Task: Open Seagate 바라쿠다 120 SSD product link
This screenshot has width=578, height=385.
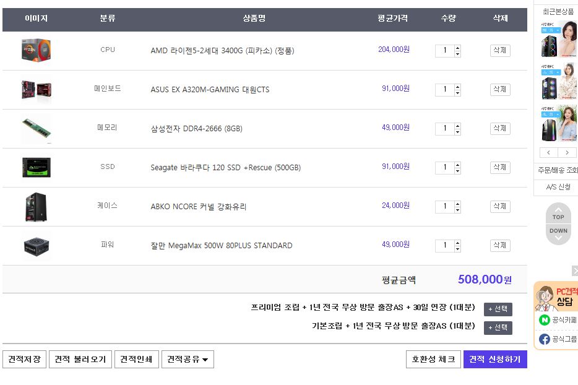Action: tap(226, 168)
